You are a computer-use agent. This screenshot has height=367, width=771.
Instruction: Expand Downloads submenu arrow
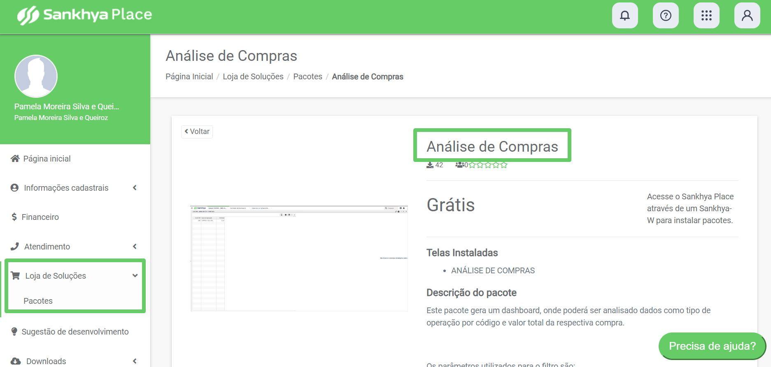click(135, 361)
